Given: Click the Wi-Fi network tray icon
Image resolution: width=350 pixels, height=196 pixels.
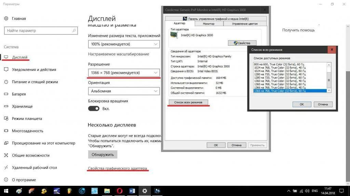Looking at the screenshot, I should (x=301, y=191).
